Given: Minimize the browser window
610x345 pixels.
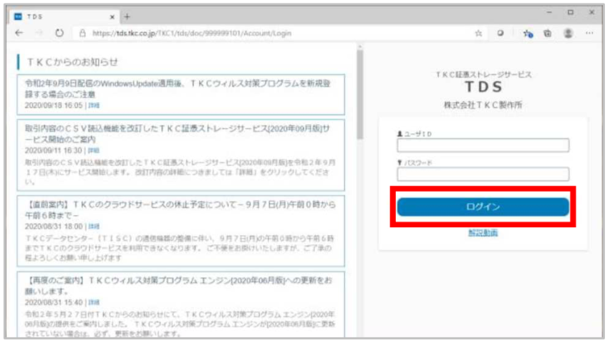Looking at the screenshot, I should pos(549,12).
